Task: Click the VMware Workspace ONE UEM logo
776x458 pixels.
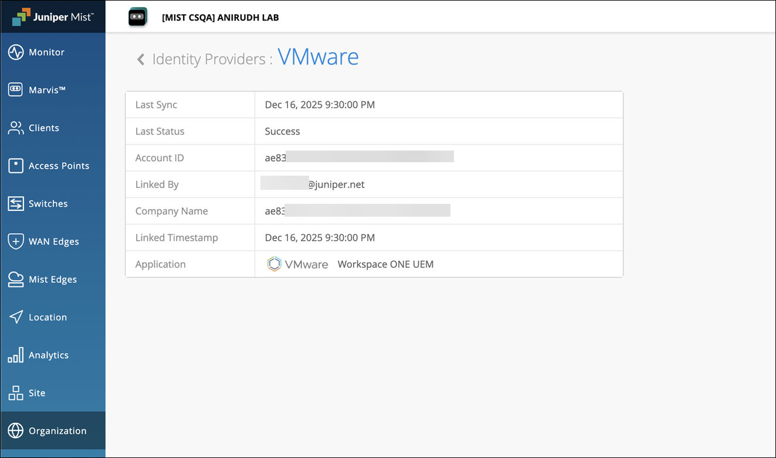Action: tap(298, 264)
